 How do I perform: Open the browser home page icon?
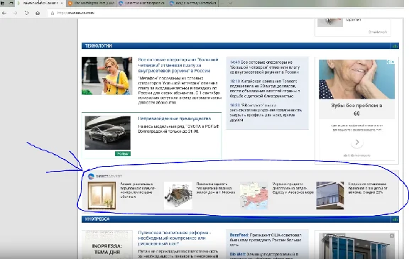click(38, 13)
